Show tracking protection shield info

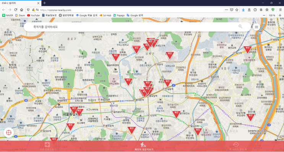pos(28,10)
